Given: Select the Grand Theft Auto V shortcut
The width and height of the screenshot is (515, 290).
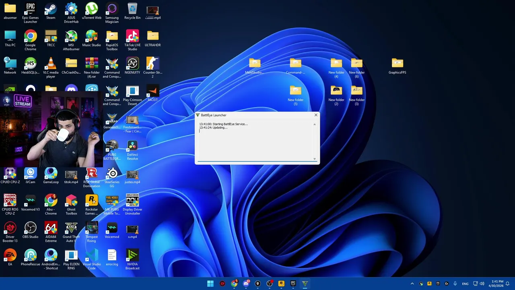Looking at the screenshot, I should 71,232.
